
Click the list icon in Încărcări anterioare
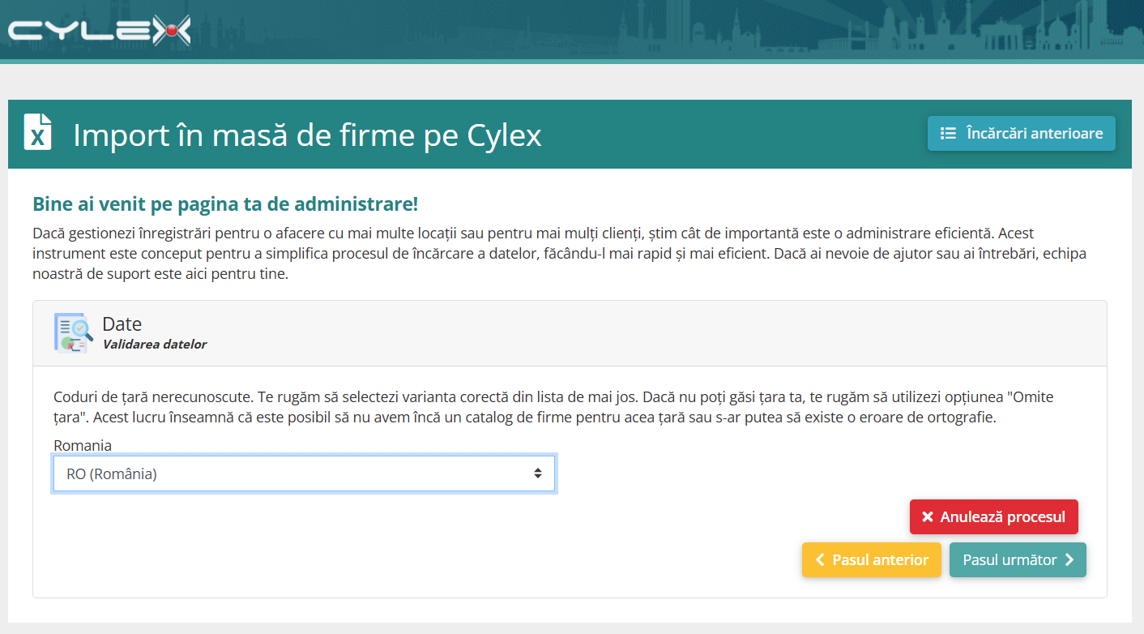tap(948, 134)
